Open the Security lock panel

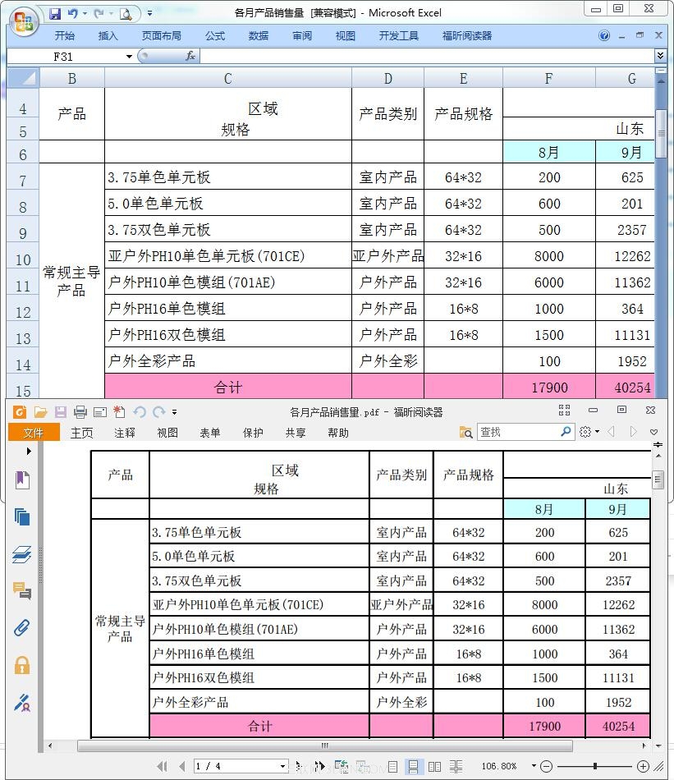point(21,663)
